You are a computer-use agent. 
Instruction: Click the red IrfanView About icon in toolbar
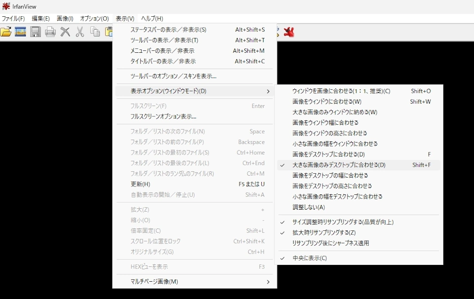[289, 32]
